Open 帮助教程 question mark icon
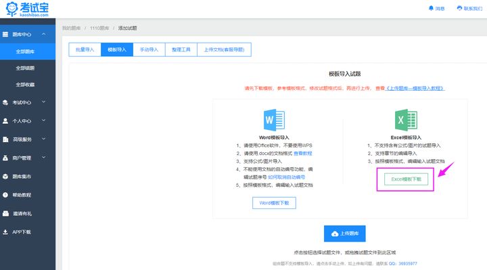This screenshot has width=487, height=270. click(5, 195)
